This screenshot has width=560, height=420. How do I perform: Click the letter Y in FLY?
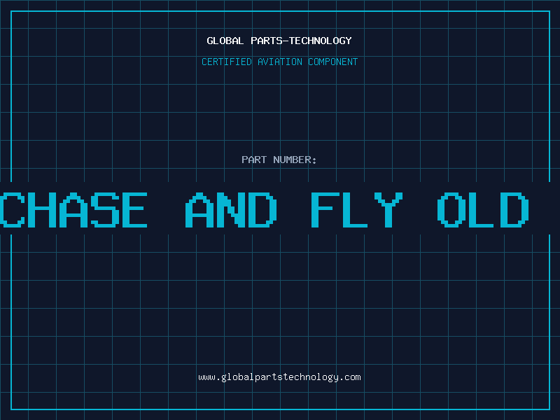[388, 209]
